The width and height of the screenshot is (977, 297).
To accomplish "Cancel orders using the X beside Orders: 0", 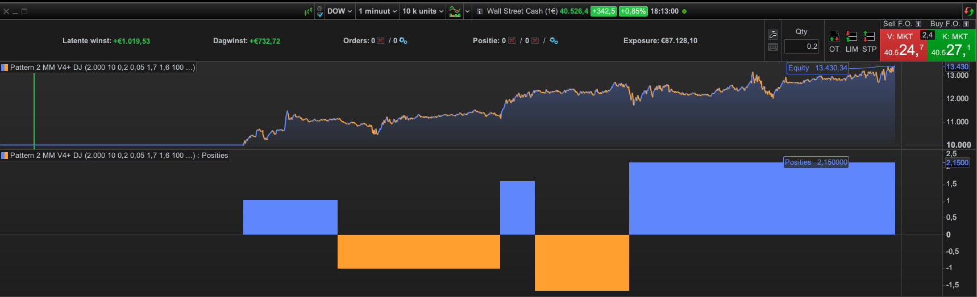I will [x=381, y=41].
